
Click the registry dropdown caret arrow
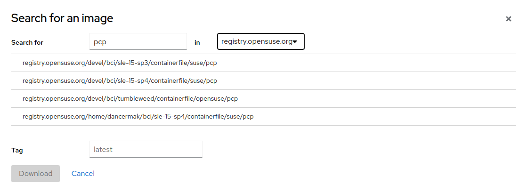point(295,42)
